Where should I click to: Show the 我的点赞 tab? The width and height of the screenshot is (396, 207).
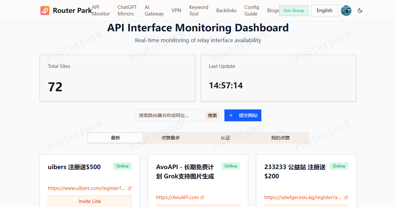coord(280,138)
